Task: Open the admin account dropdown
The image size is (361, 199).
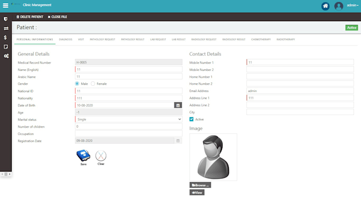Action: click(x=353, y=5)
